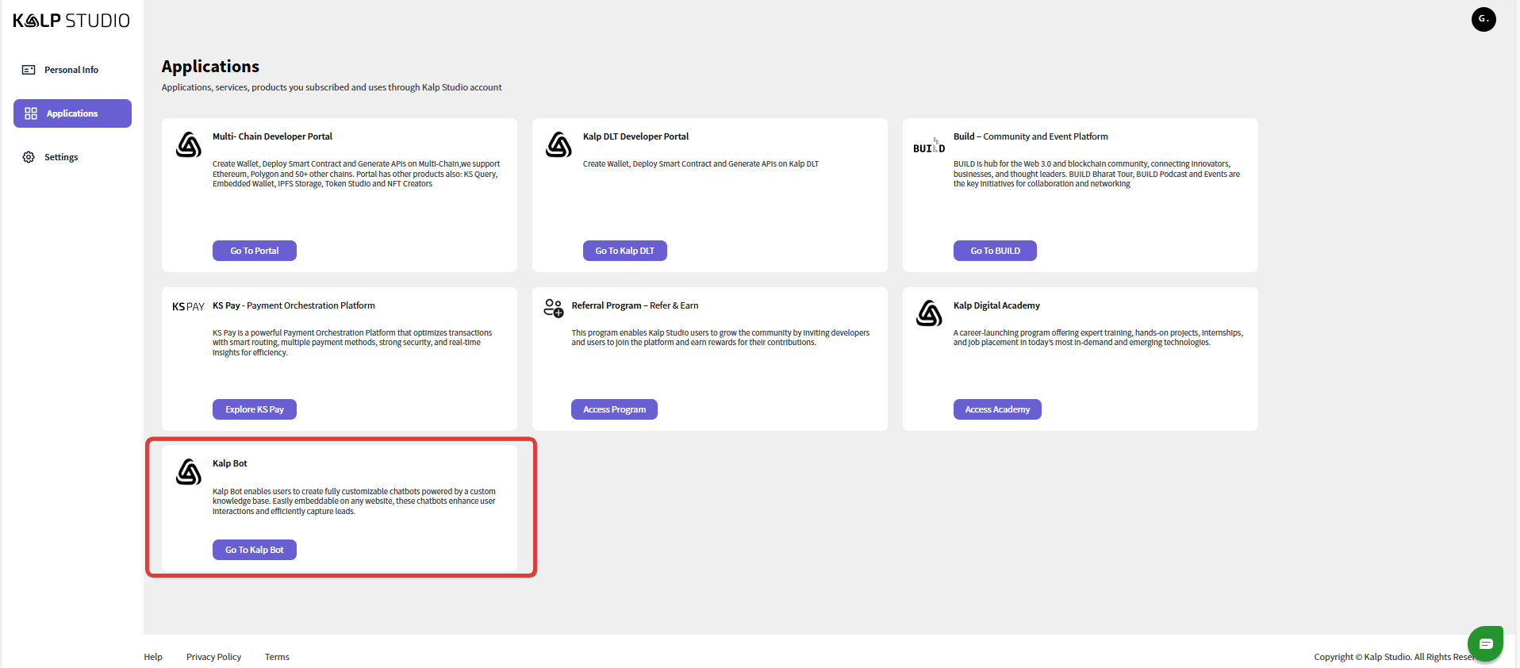Viewport: 1520px width, 668px height.
Task: Open the user avatar profile icon
Action: [x=1483, y=19]
